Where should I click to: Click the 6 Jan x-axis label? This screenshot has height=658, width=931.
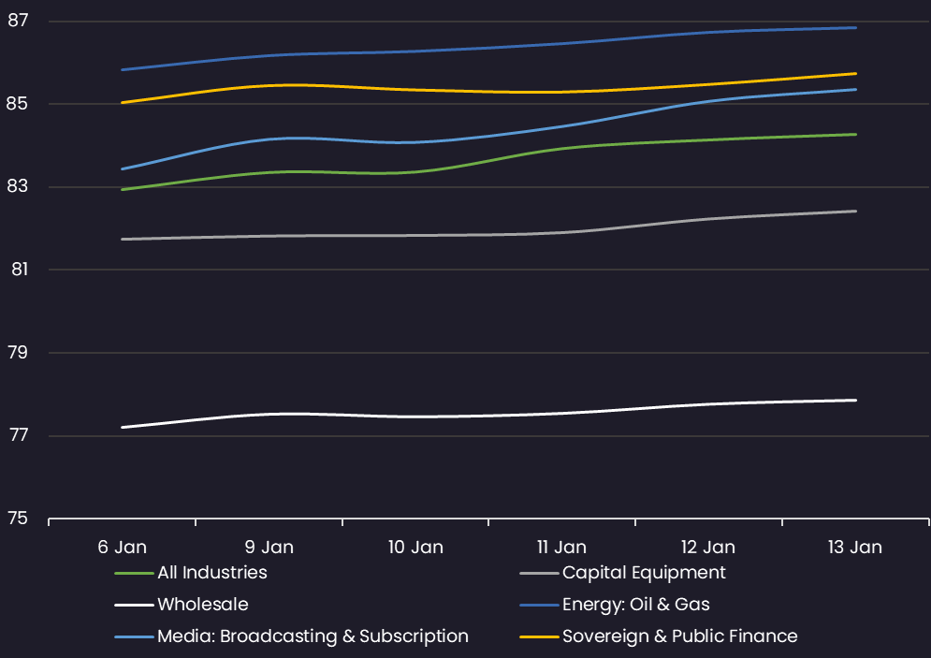[123, 547]
